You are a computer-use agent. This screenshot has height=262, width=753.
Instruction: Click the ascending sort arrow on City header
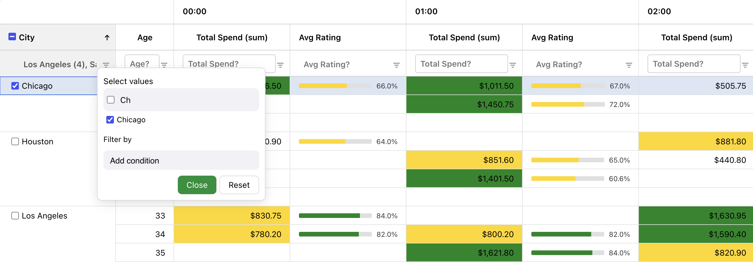tap(107, 37)
